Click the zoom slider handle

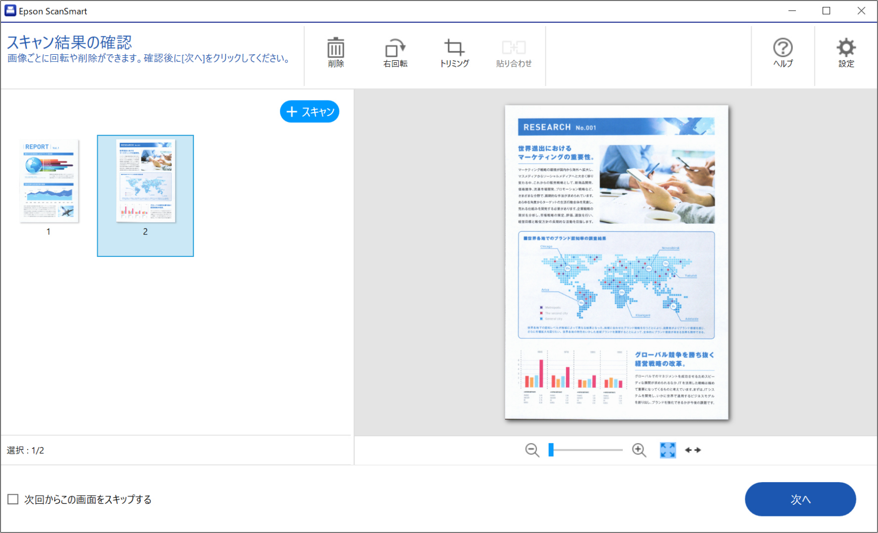pos(551,450)
